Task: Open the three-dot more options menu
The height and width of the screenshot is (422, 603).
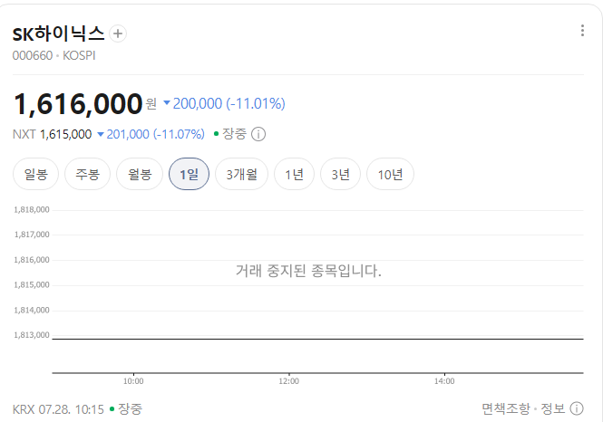Action: tap(582, 30)
